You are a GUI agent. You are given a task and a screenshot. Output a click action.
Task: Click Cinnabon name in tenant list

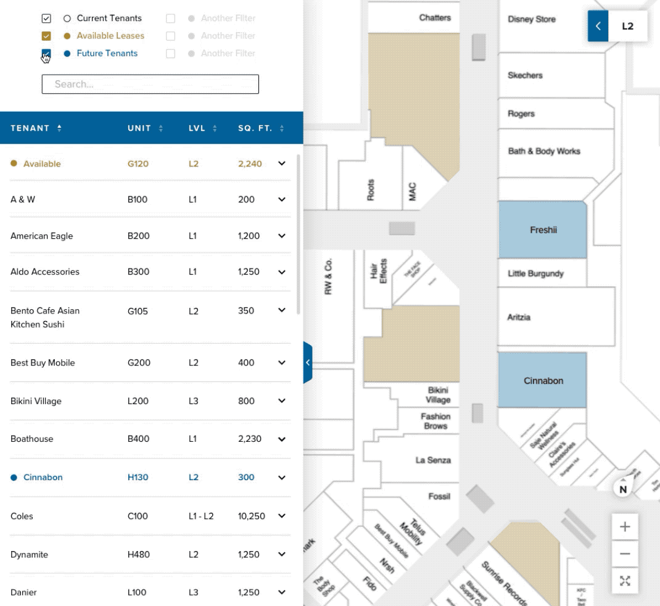pos(43,477)
